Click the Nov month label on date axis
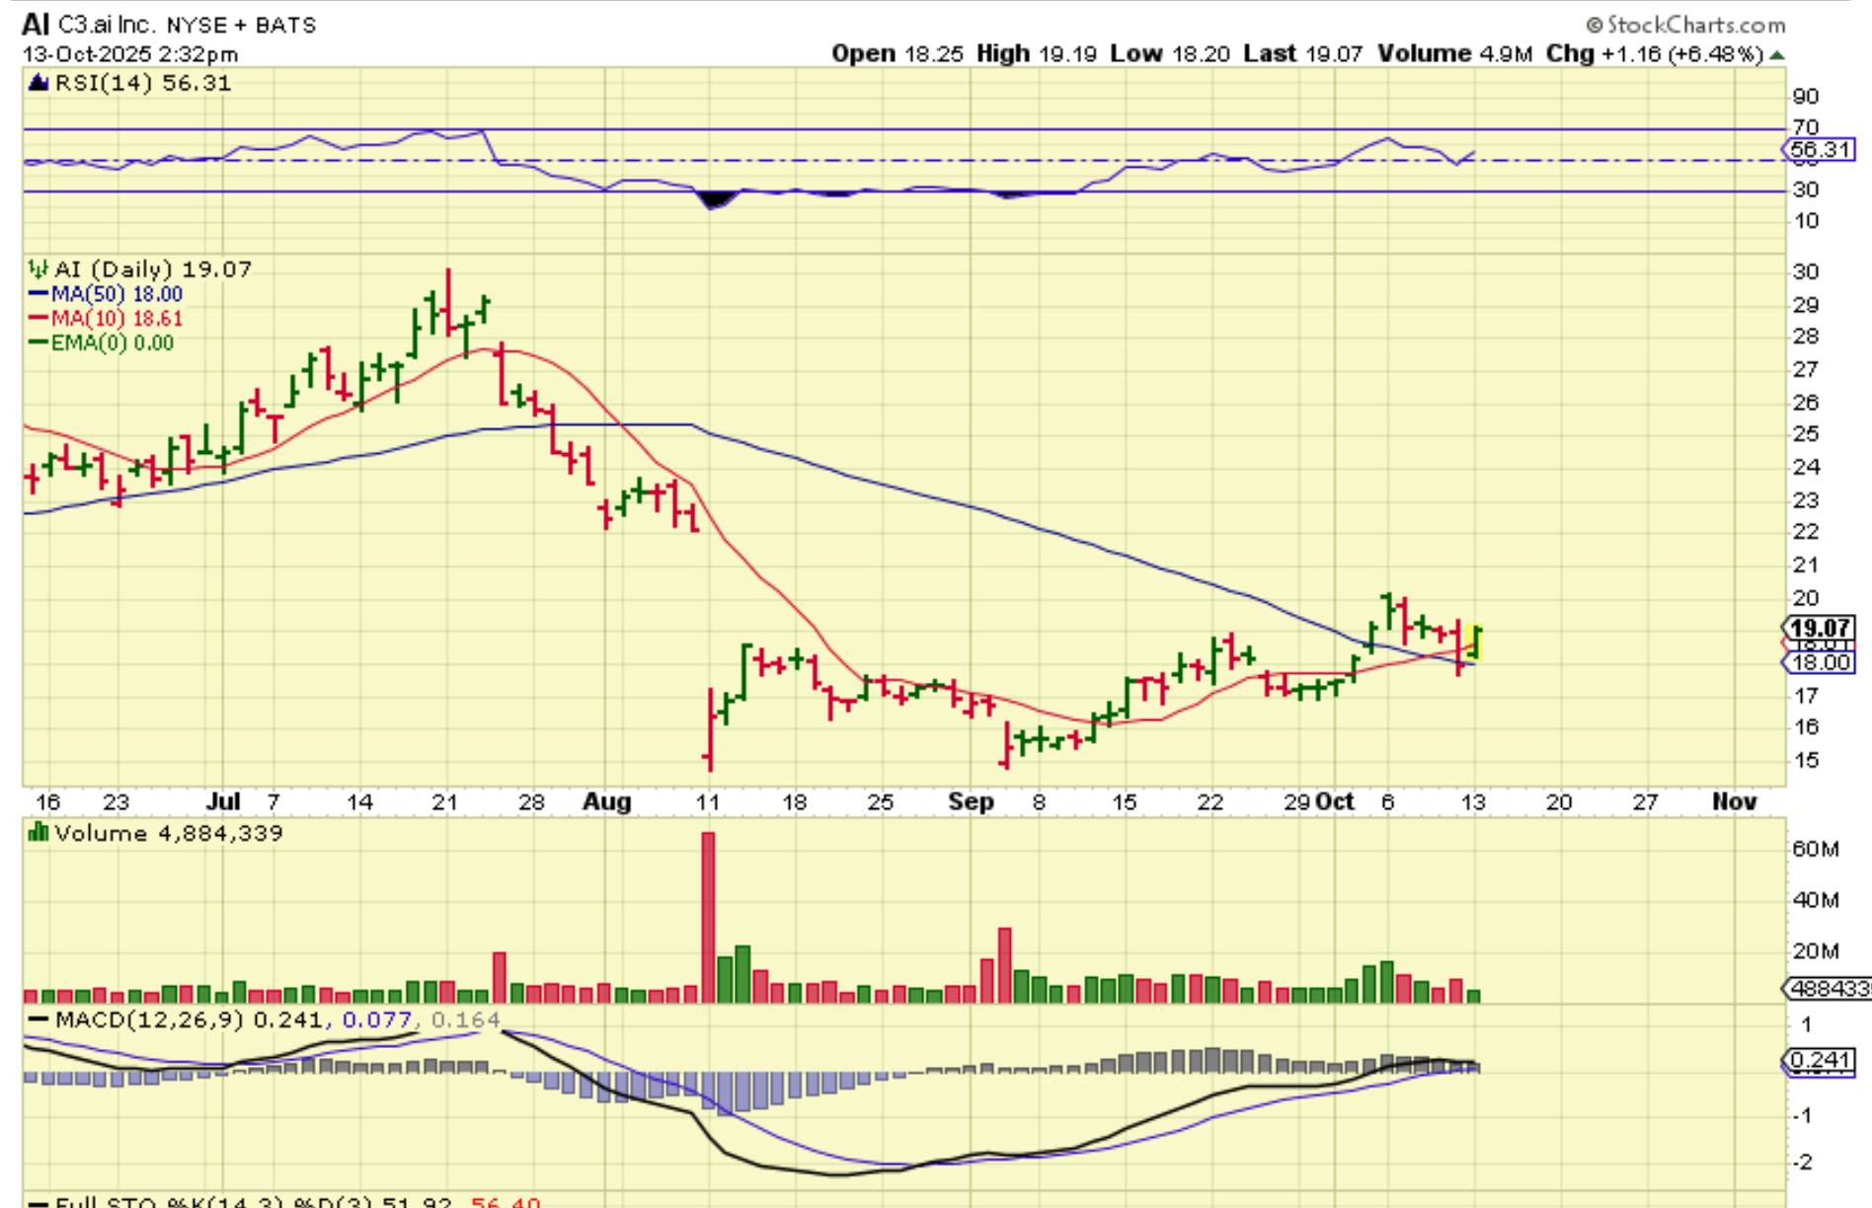 [x=1734, y=801]
